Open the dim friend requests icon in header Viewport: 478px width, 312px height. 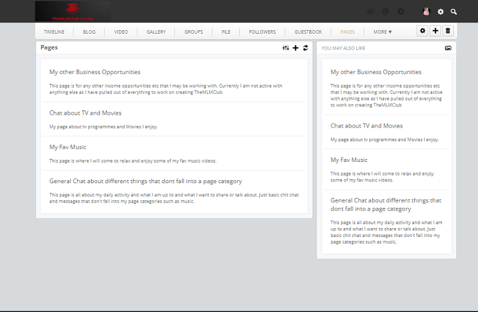point(370,12)
